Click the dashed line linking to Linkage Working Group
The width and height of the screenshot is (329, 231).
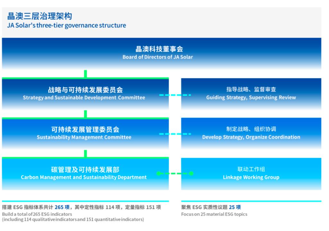[175, 173]
